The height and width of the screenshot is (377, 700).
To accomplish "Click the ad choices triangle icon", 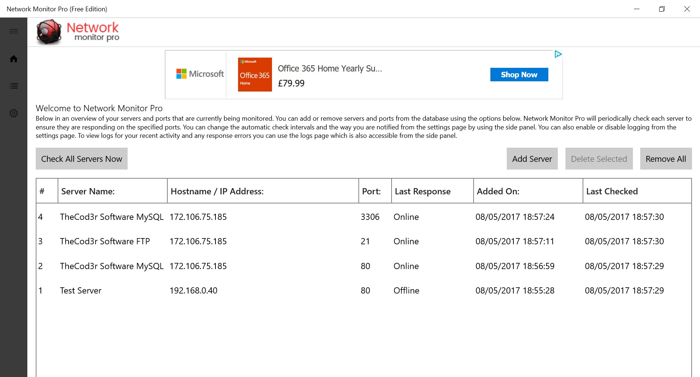I will (x=558, y=54).
